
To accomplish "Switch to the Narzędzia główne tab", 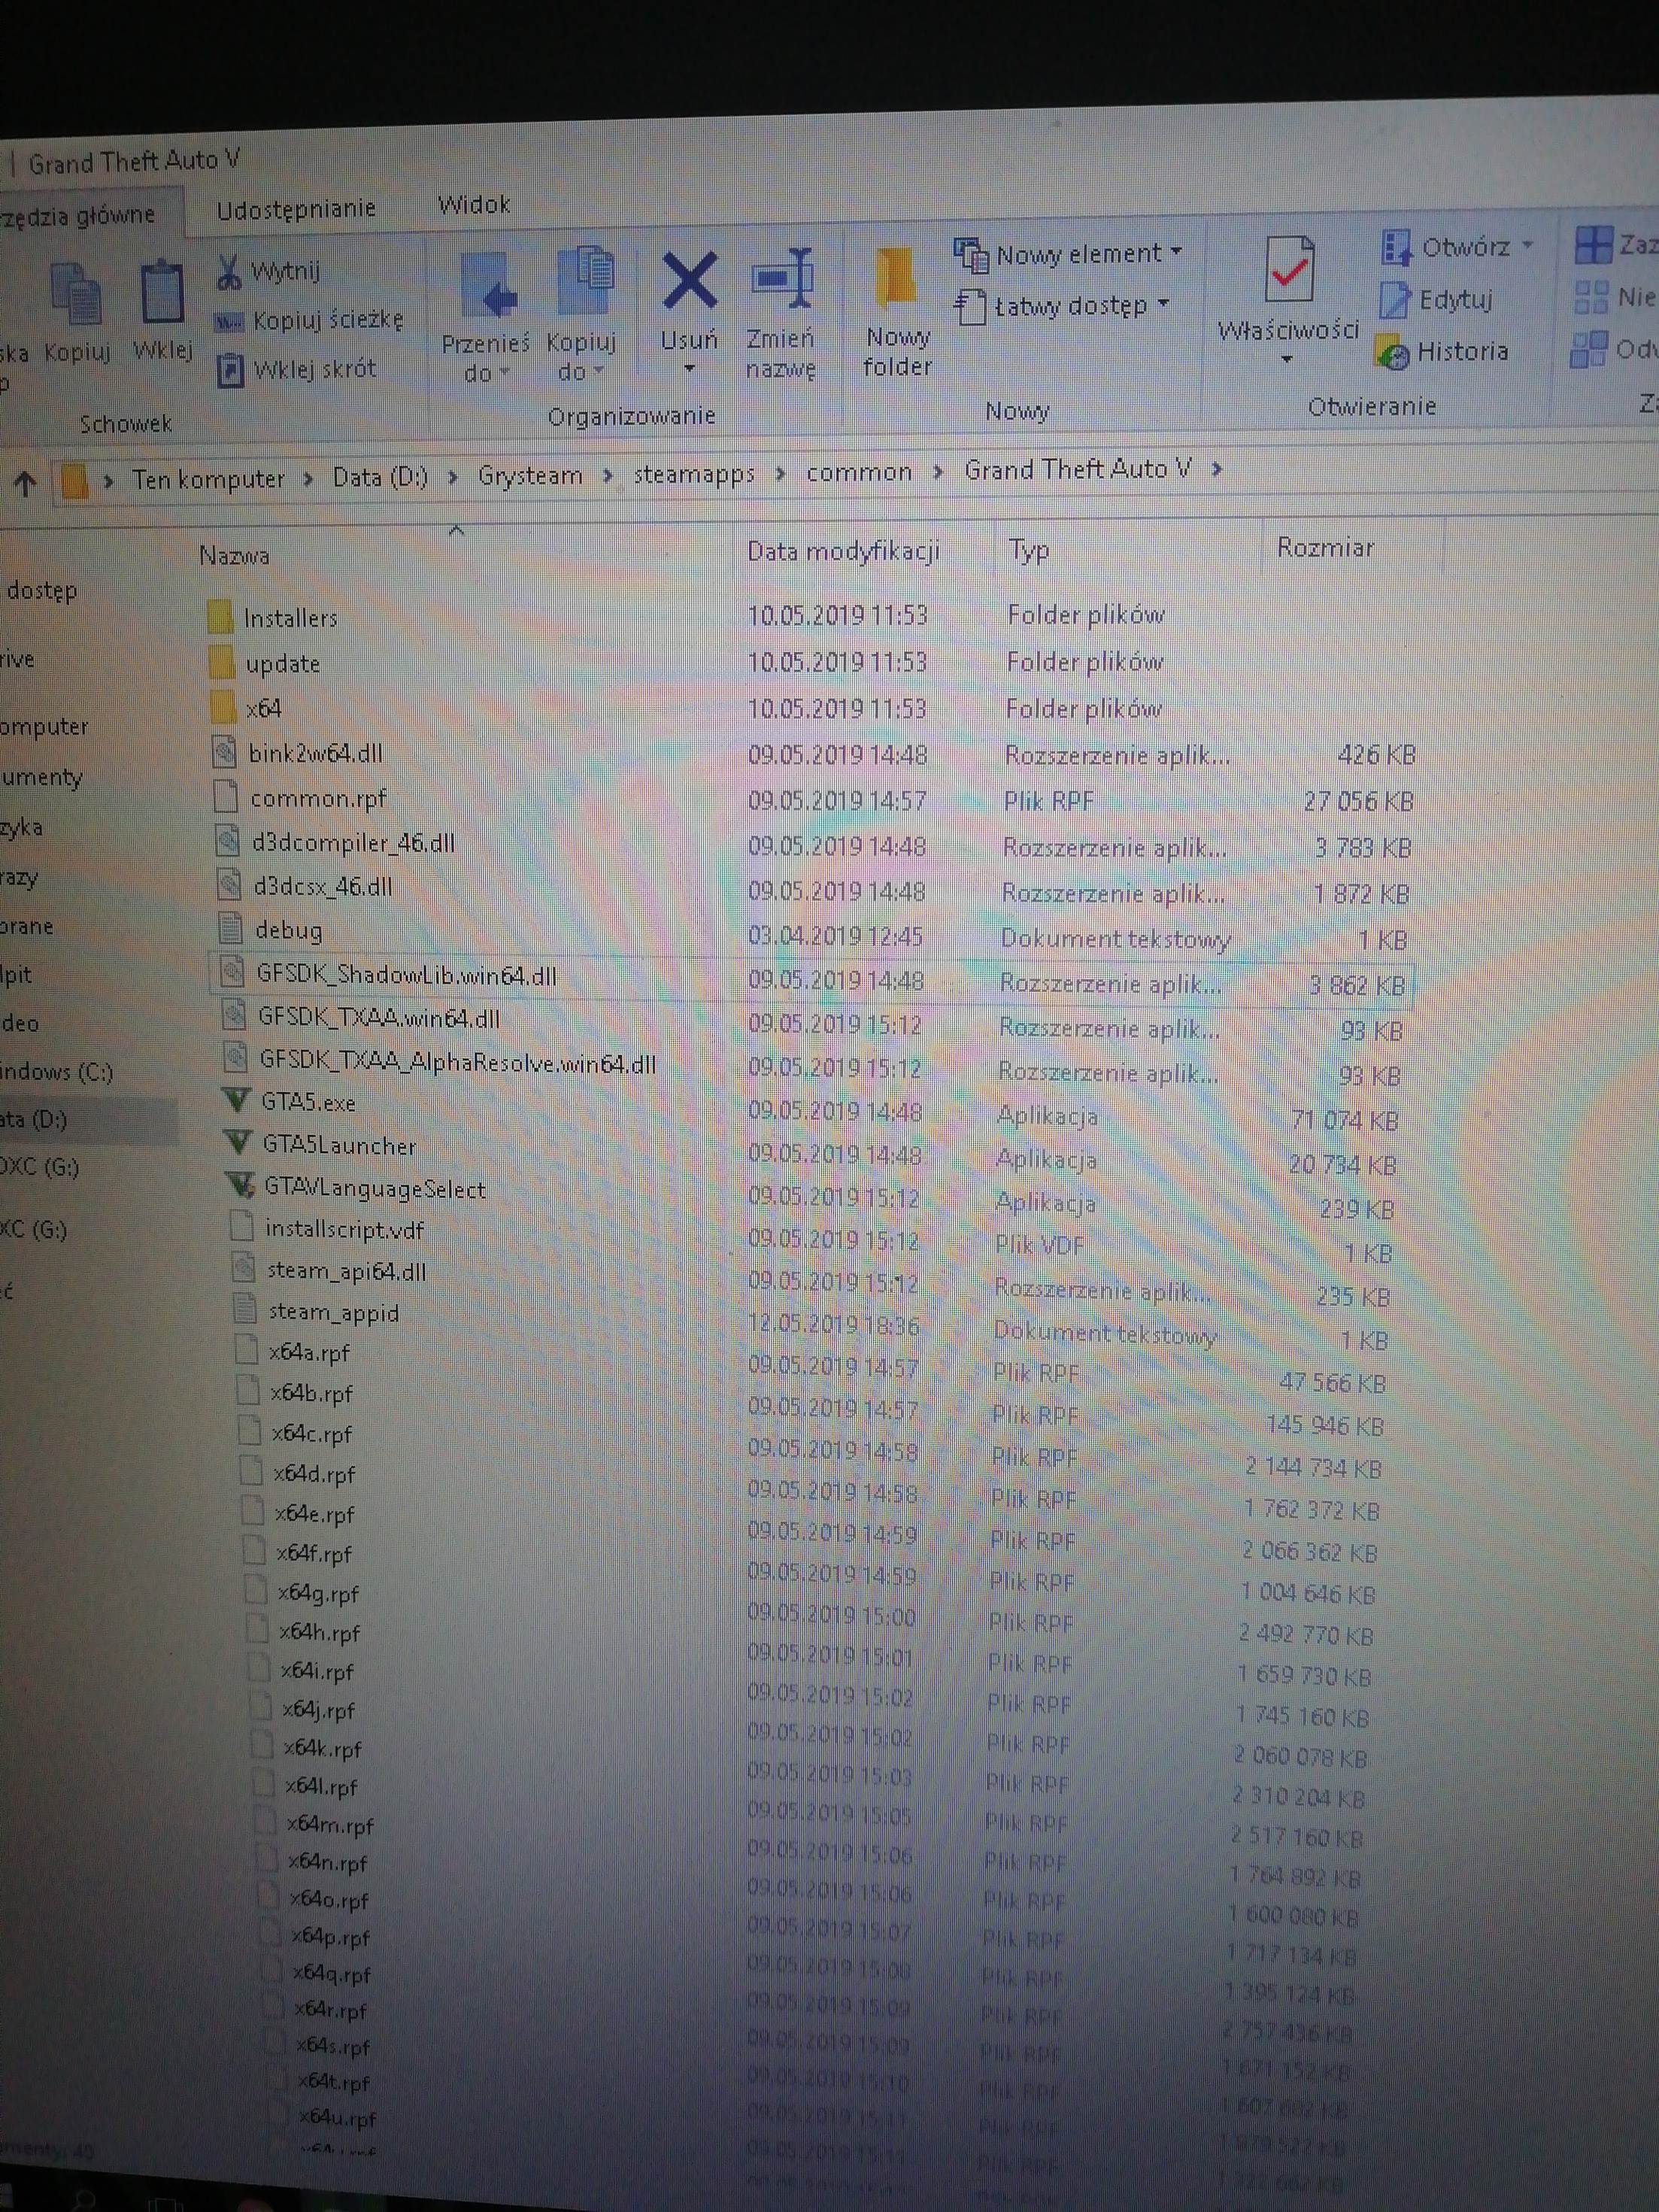I will coord(78,215).
